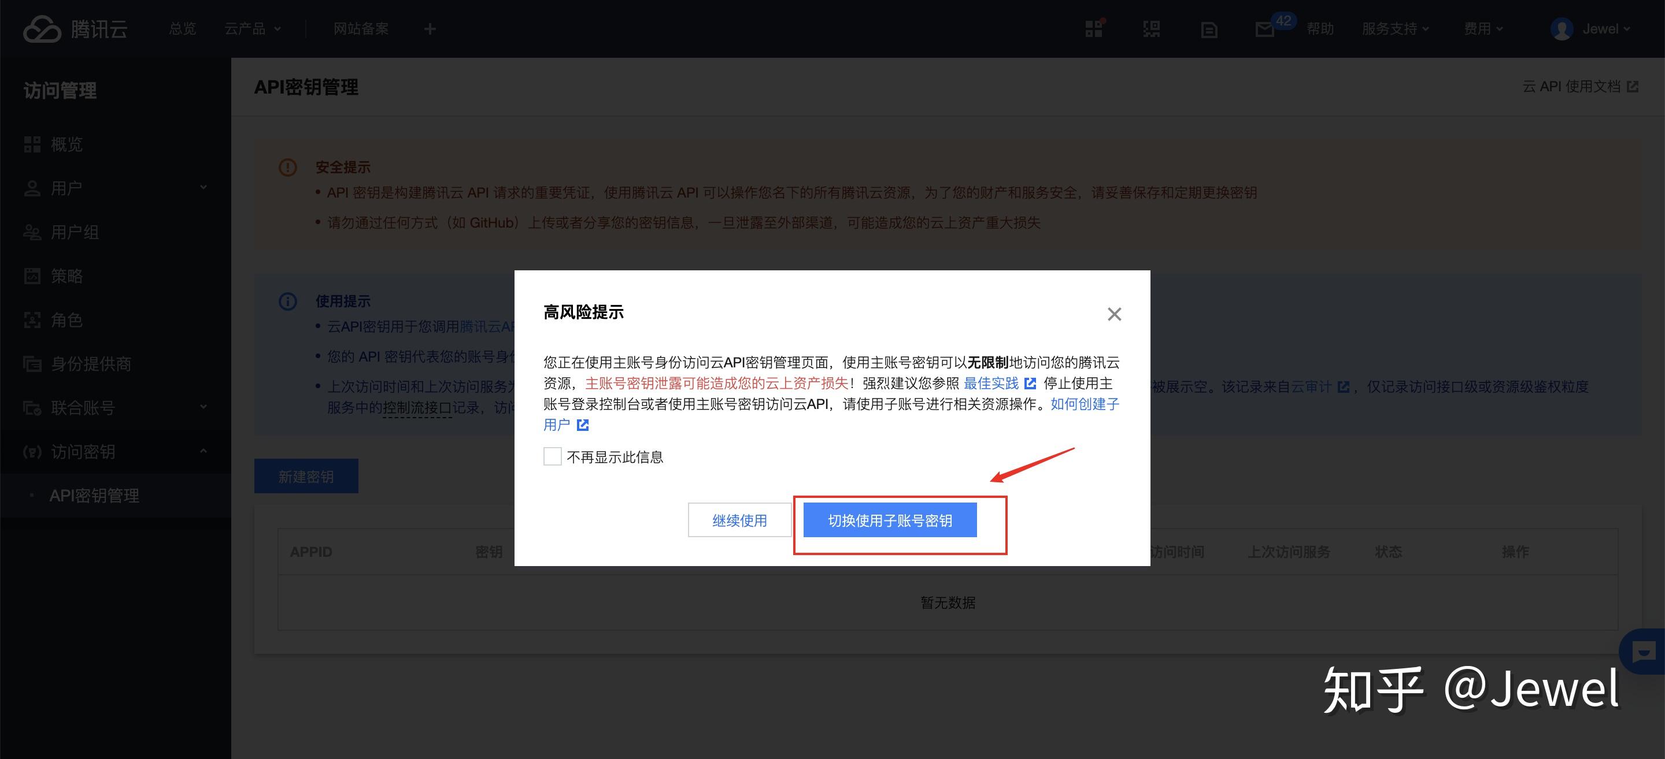Expand the 云产品 products dropdown
Viewport: 1665px width, 759px height.
252,29
